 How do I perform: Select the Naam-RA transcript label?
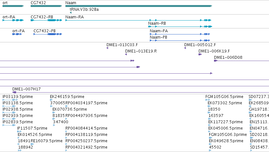75,17
